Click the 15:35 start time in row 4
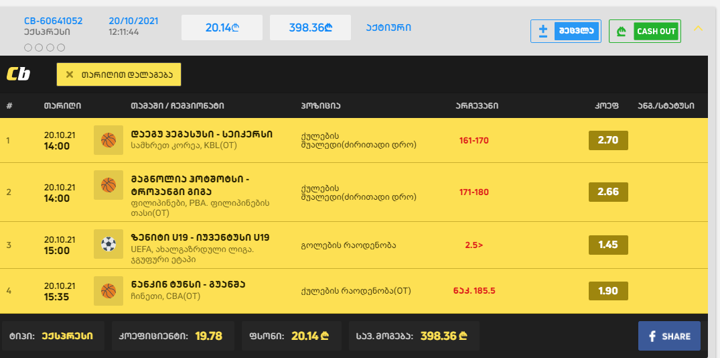This screenshot has width=720, height=358. click(57, 297)
